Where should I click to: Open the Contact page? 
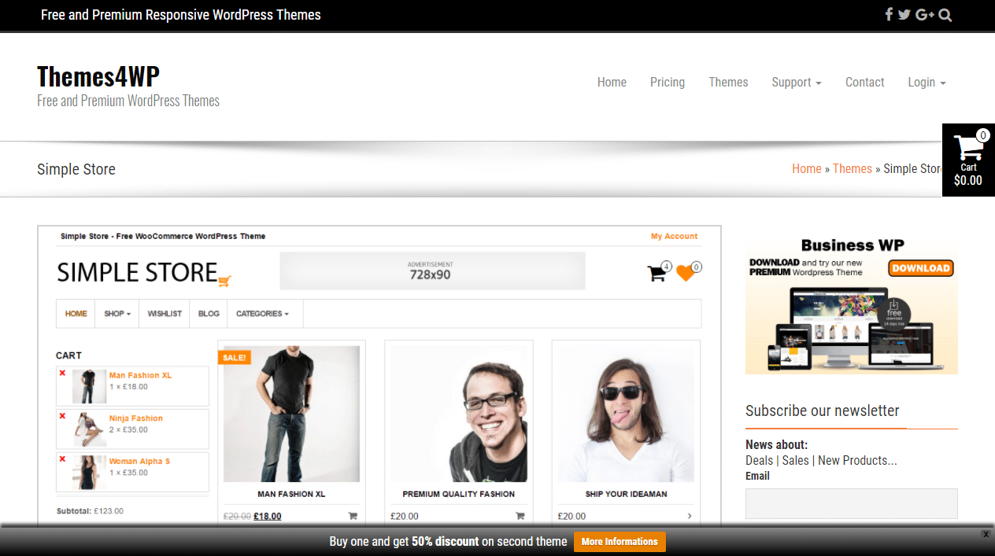(865, 82)
